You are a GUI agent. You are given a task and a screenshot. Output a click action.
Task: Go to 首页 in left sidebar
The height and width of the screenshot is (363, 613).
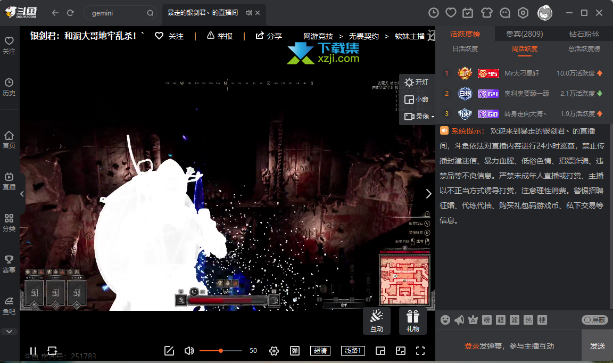pos(9,139)
